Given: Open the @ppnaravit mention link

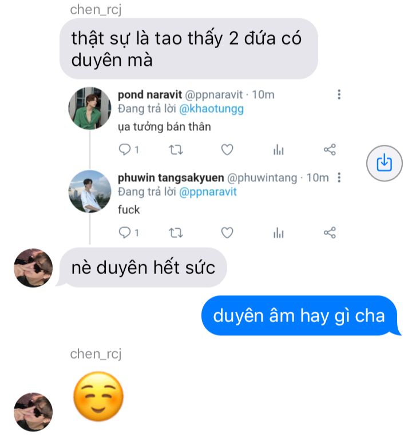Looking at the screenshot, I should tap(208, 192).
